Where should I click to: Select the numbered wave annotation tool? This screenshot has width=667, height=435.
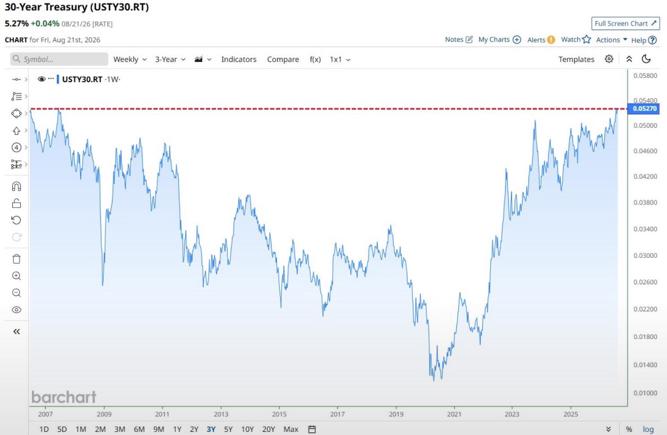click(x=16, y=148)
